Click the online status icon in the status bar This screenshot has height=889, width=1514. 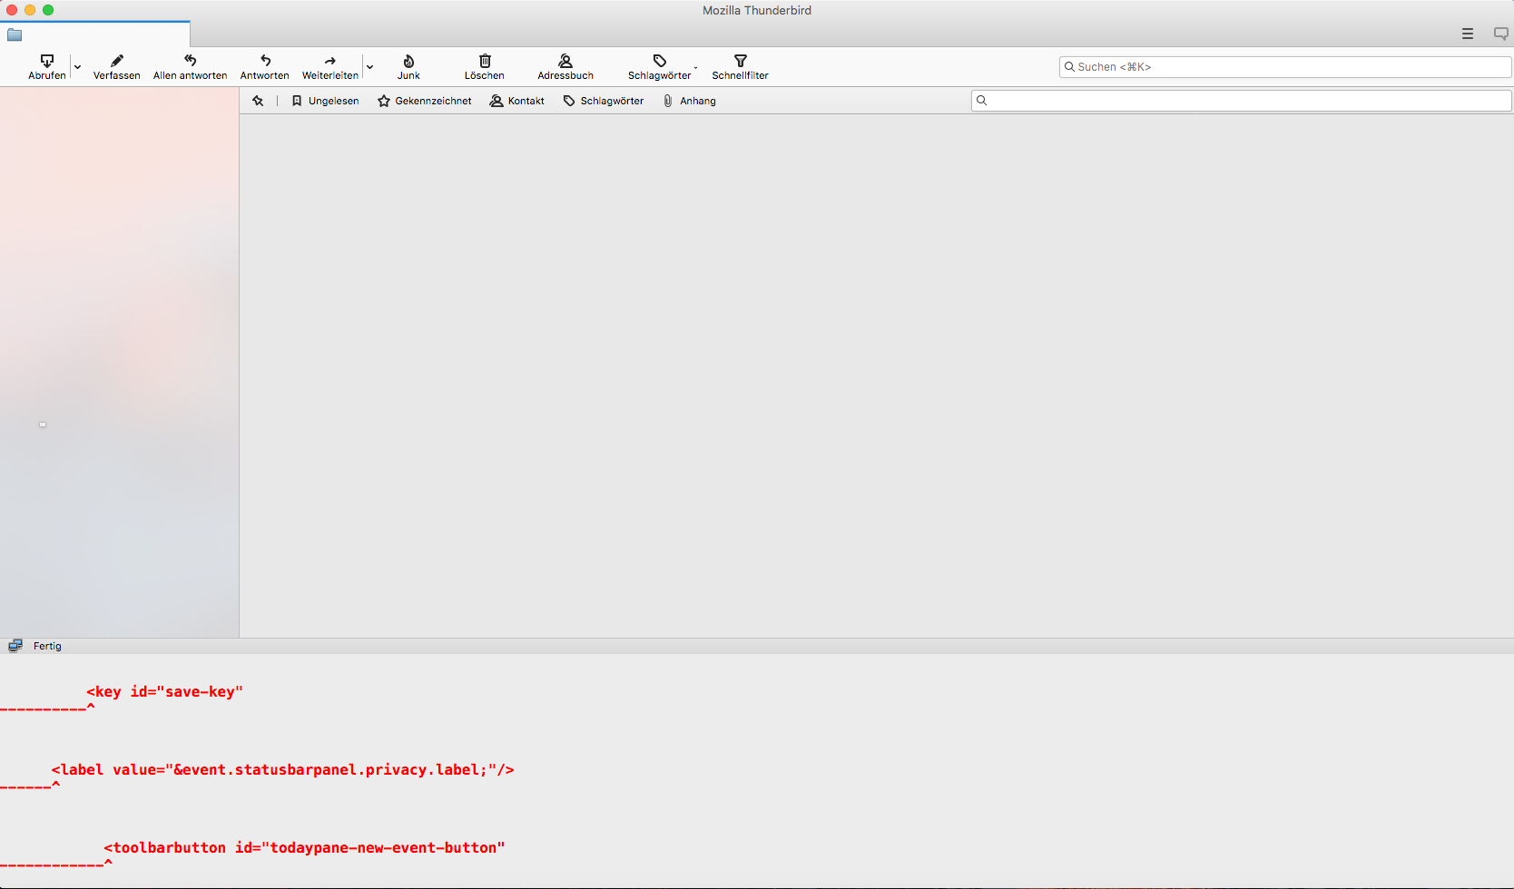[x=15, y=646]
